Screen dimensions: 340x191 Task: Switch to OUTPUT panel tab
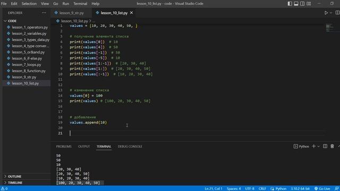click(84, 146)
